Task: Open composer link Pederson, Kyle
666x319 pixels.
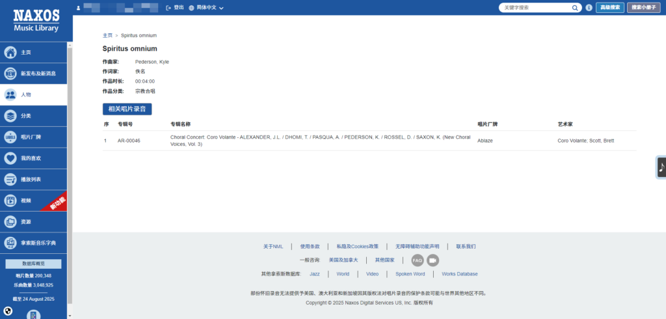Action: click(x=152, y=62)
